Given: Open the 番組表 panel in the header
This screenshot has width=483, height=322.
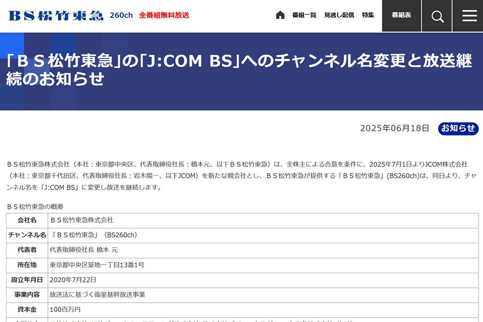Looking at the screenshot, I should coord(401,16).
